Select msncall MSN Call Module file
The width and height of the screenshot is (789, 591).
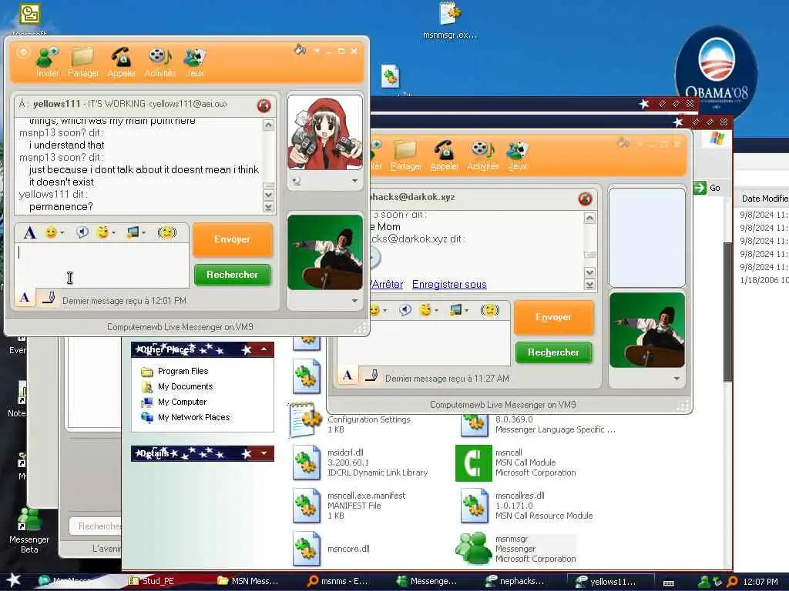tap(516, 462)
